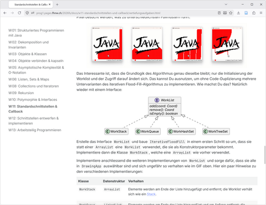
Task: Open picture-in-picture icon in address bar
Action: point(225,13)
